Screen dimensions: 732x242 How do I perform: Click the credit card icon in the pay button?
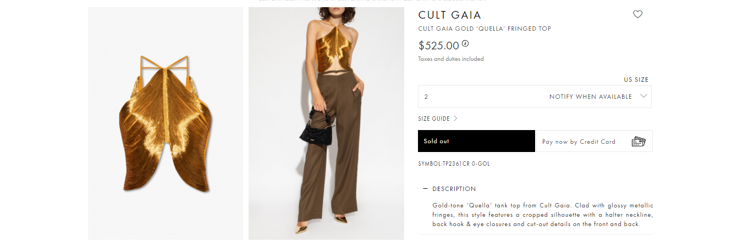639,142
